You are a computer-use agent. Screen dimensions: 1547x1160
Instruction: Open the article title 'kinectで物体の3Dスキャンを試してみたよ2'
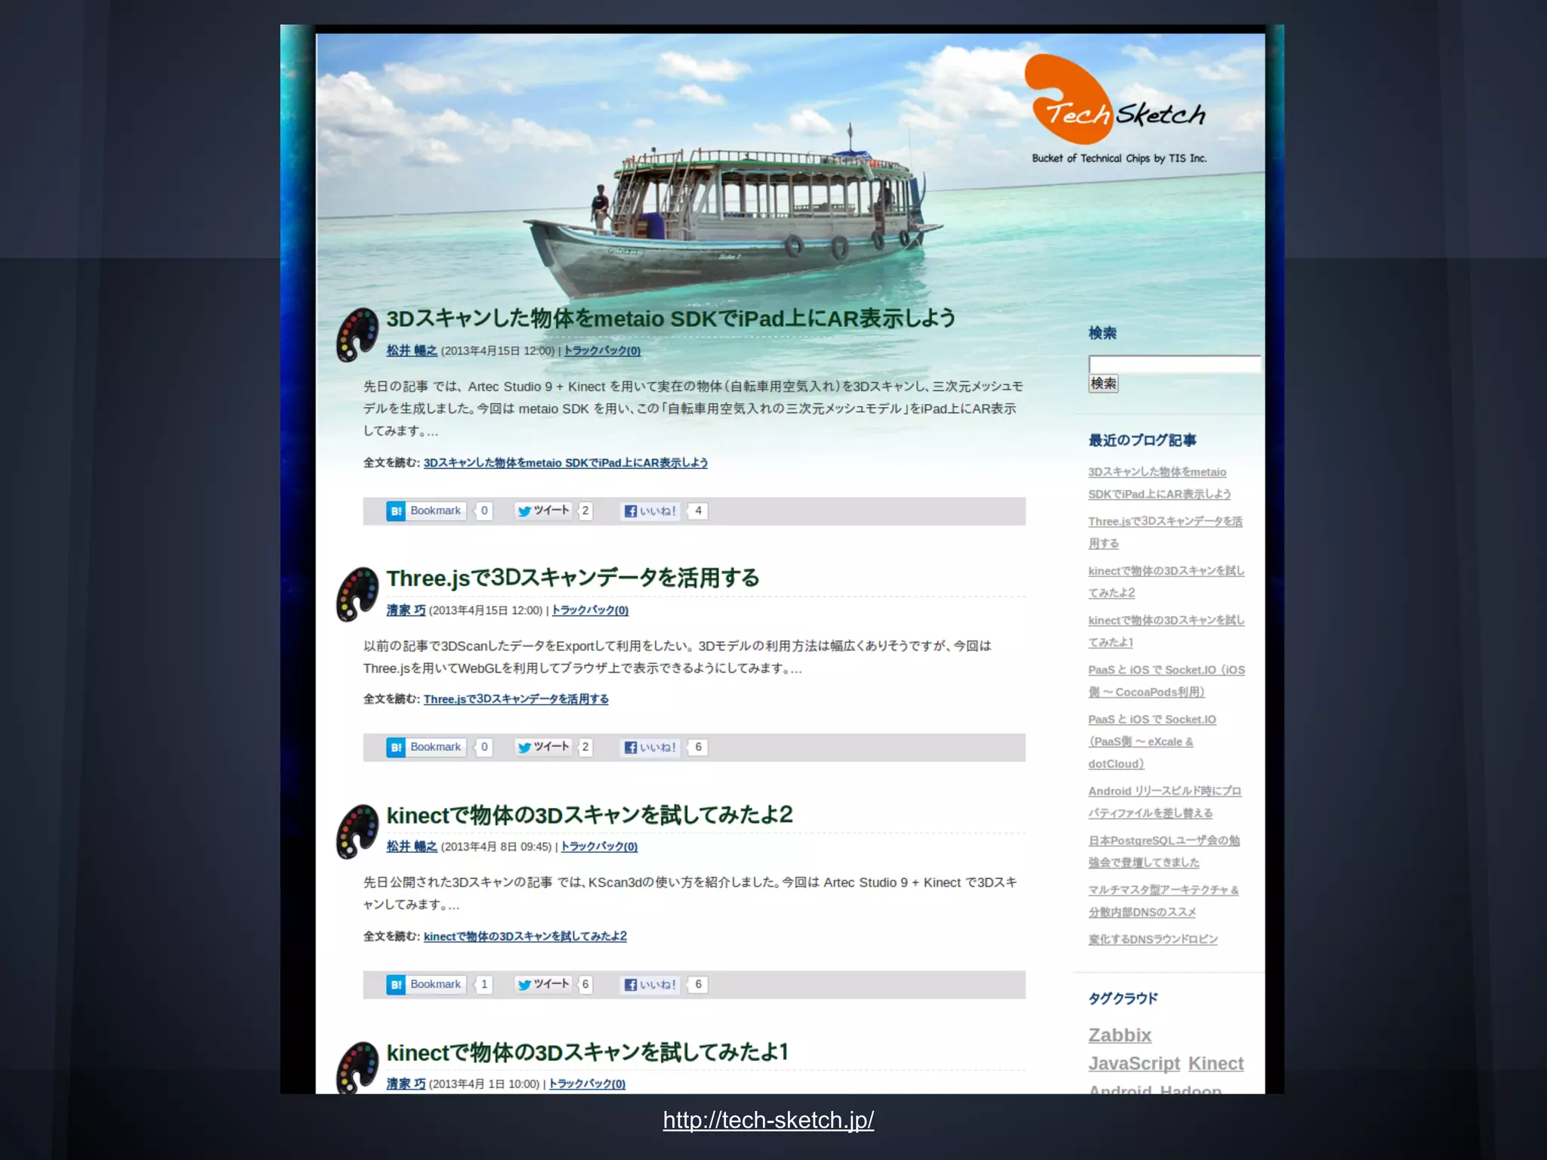pos(589,816)
